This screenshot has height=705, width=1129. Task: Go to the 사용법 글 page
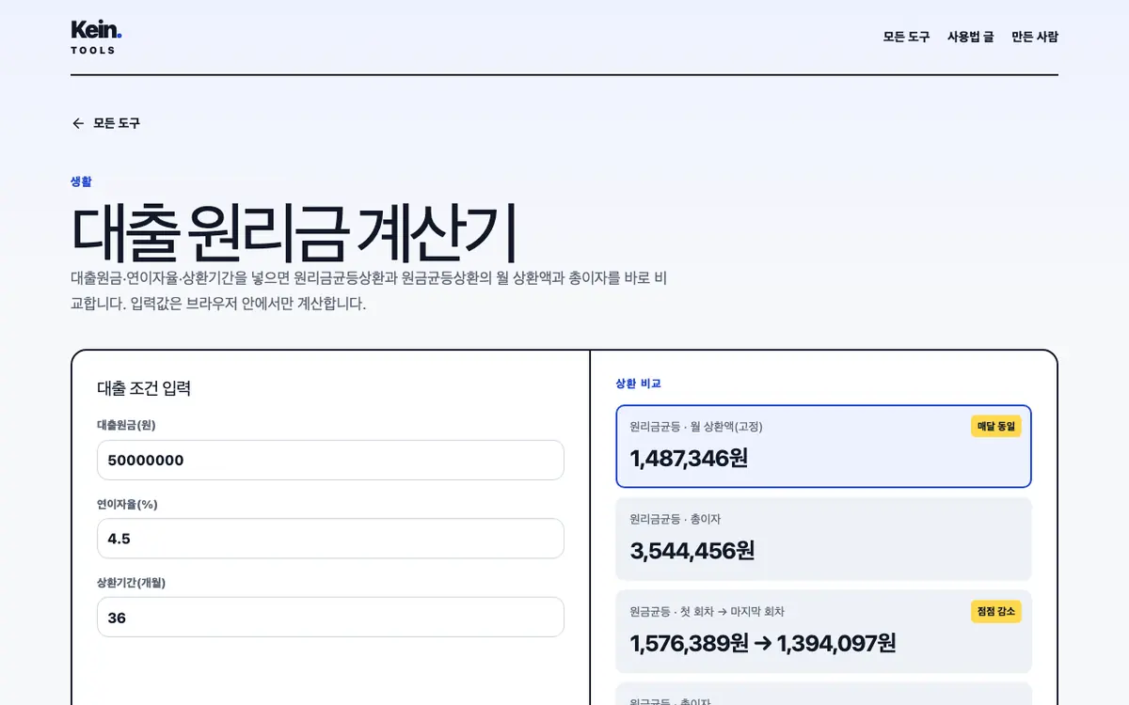point(970,37)
